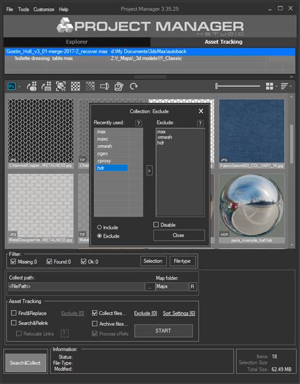Click the select objects by bitmap grid icon
The width and height of the screenshot is (300, 384).
point(46,86)
